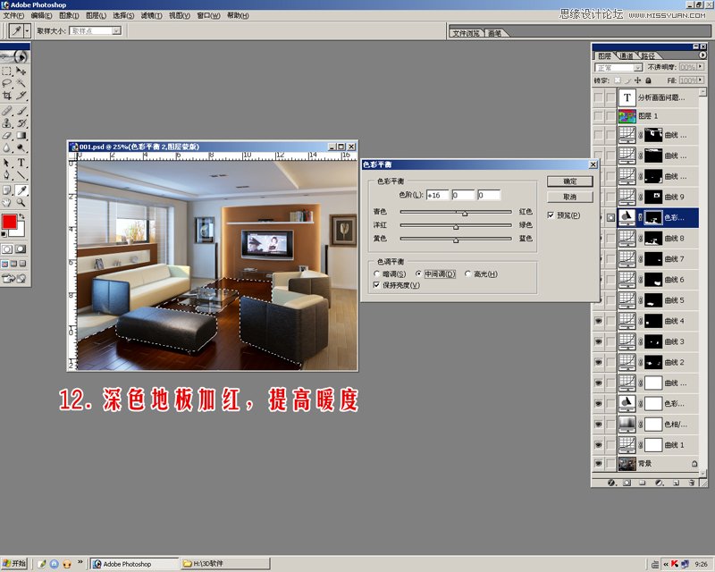Select the Type tool in toolbox
This screenshot has width=715, height=572.
(x=21, y=163)
